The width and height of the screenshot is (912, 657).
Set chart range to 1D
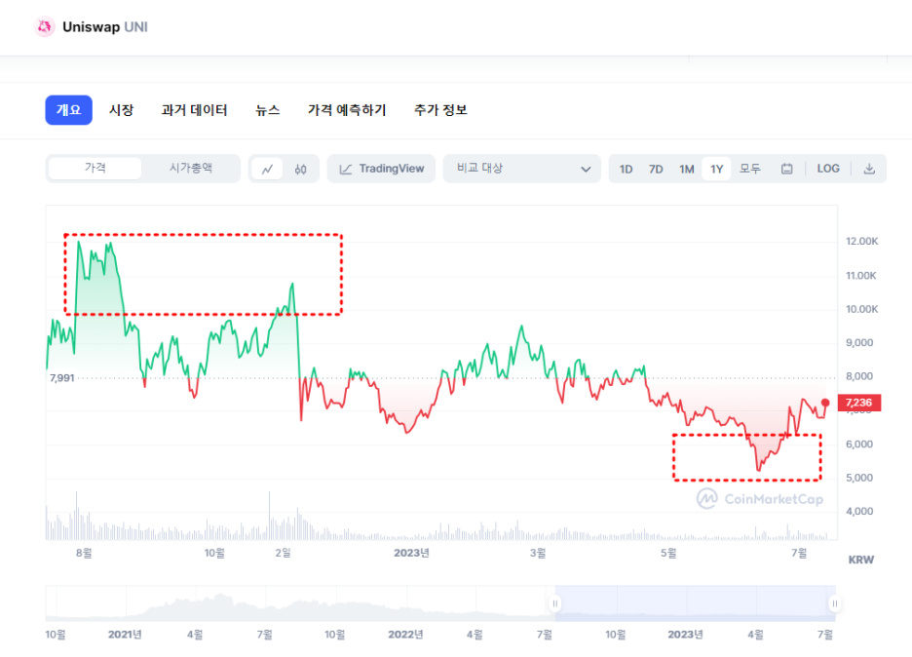[626, 169]
